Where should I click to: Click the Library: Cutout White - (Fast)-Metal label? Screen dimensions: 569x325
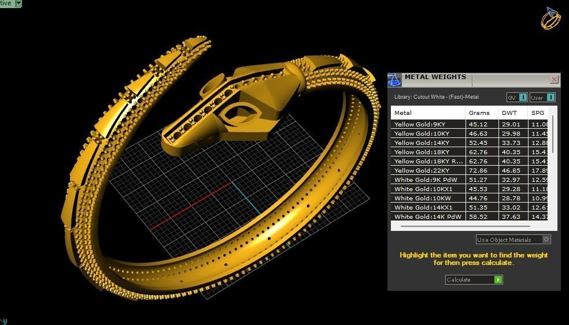[x=436, y=97]
